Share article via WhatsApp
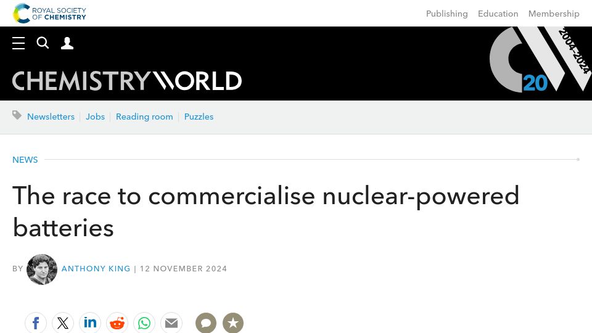Viewport: 592px width, 333px height. click(x=144, y=323)
